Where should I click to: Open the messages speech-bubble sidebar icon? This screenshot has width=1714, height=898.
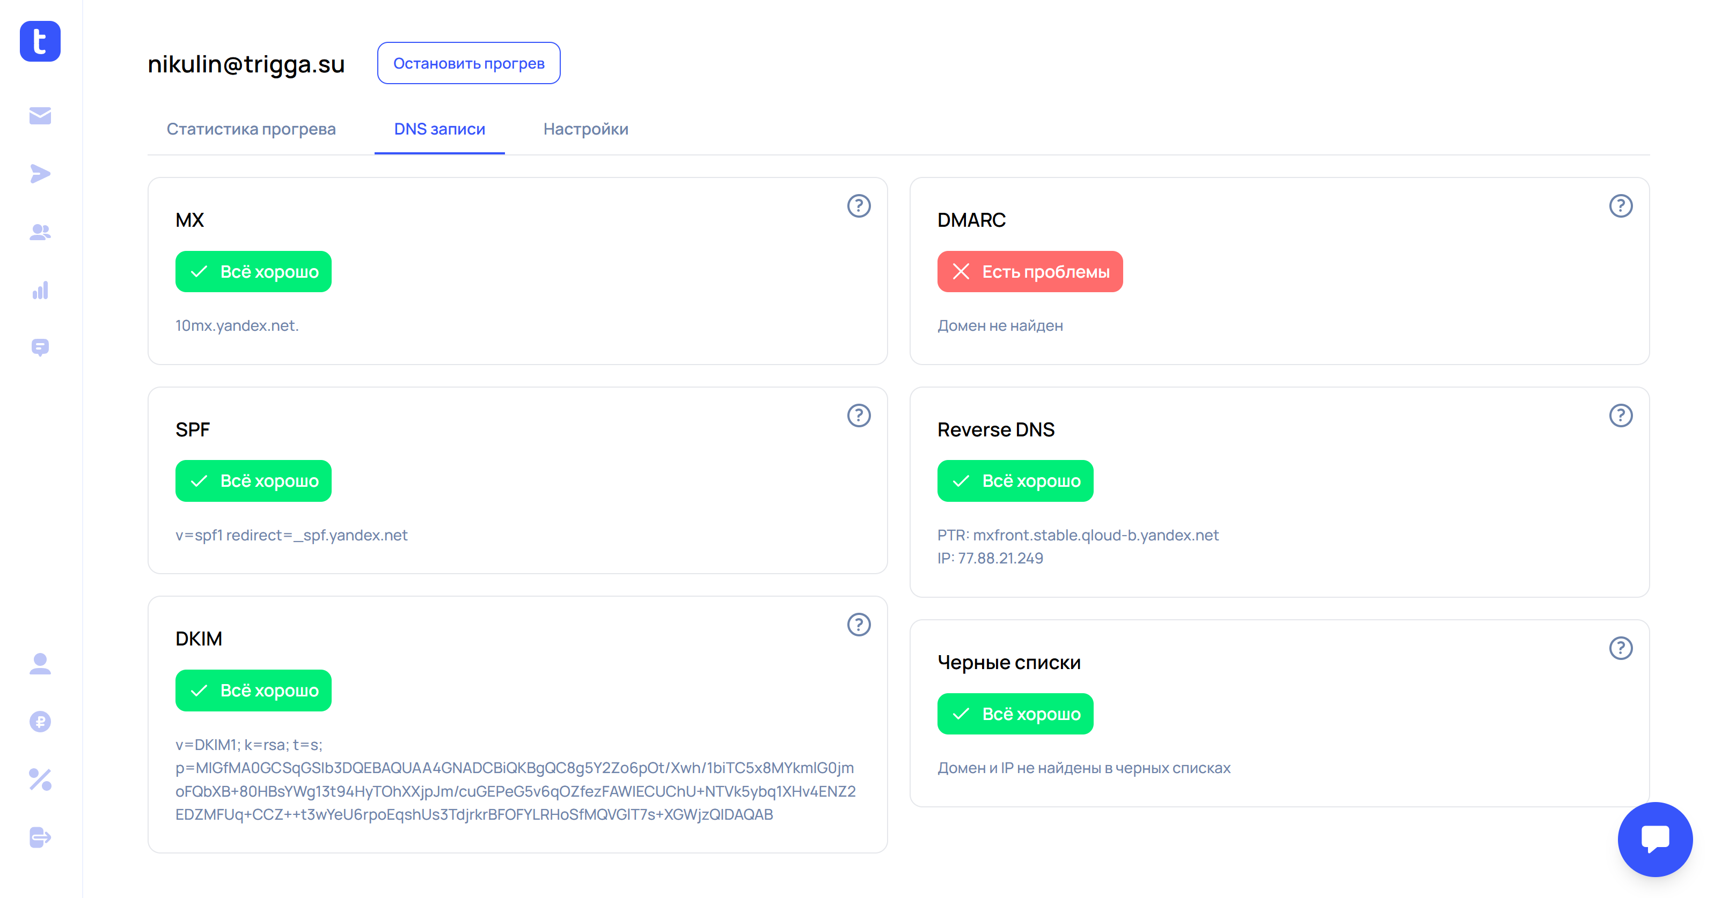click(x=40, y=347)
